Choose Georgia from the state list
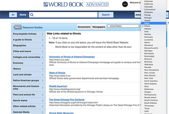The height and width of the screenshot is (114, 169). click(x=154, y=18)
